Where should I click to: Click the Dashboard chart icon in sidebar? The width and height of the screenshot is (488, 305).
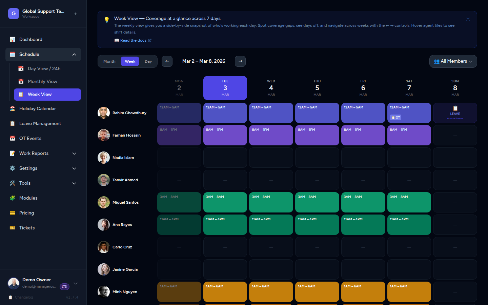point(13,40)
